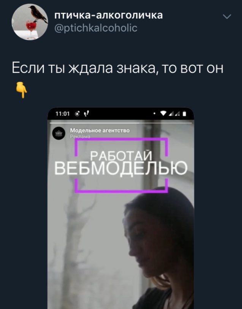Viewport: 242px width, 309px height.
Task: Select the tweet text about waiting for a sign
Action: pyautogui.click(x=117, y=68)
